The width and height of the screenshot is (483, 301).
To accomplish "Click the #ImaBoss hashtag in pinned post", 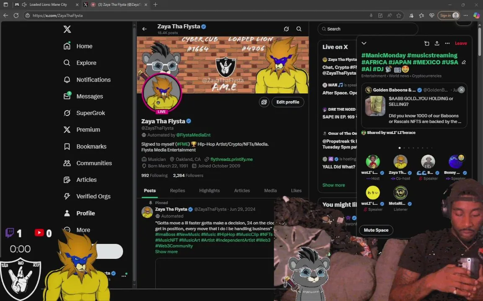I will (165, 234).
